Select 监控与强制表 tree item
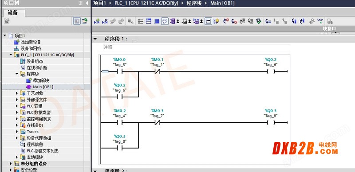 (39, 119)
